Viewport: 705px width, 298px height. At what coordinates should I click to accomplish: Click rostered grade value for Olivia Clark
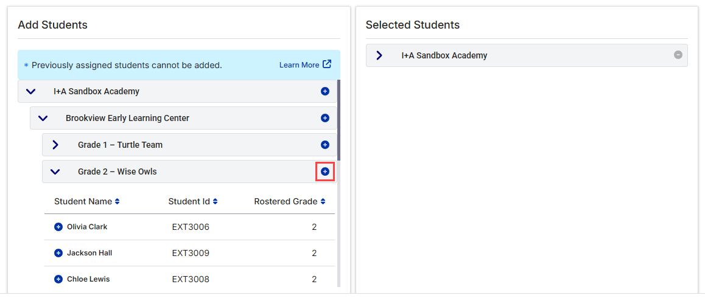[x=314, y=227]
